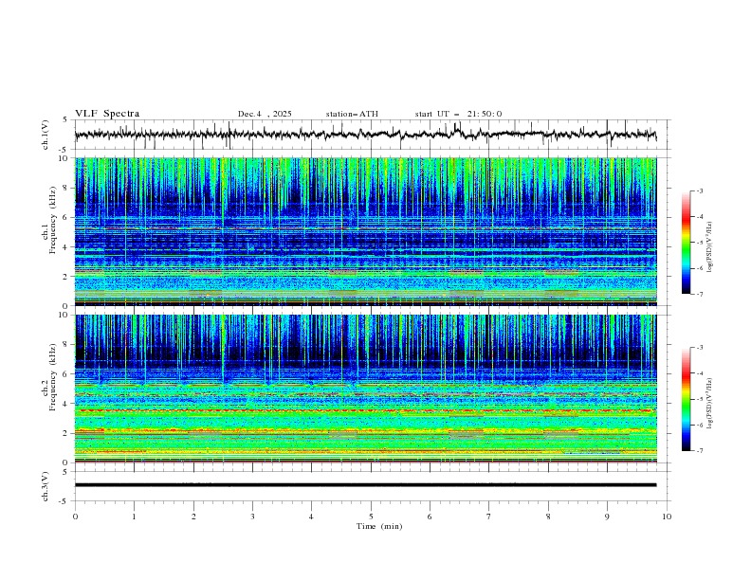Select the "ch.3(V)" axis label

[x=46, y=486]
